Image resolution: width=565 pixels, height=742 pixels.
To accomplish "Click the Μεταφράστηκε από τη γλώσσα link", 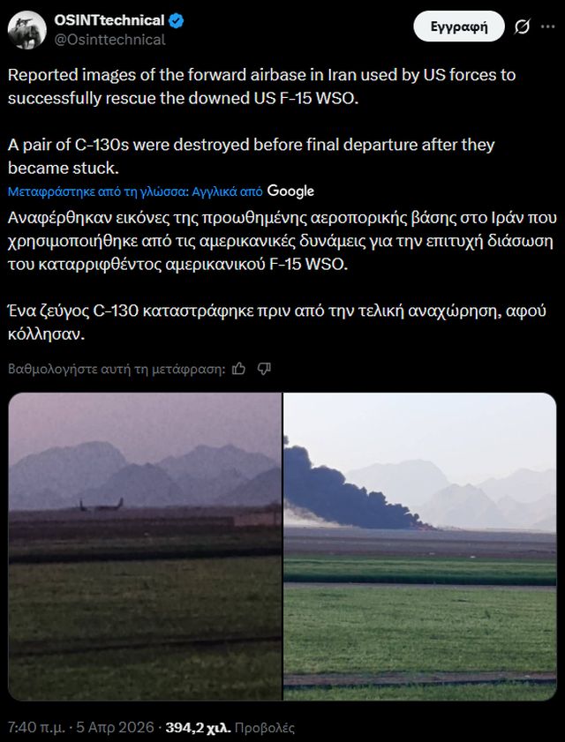I will [x=135, y=191].
